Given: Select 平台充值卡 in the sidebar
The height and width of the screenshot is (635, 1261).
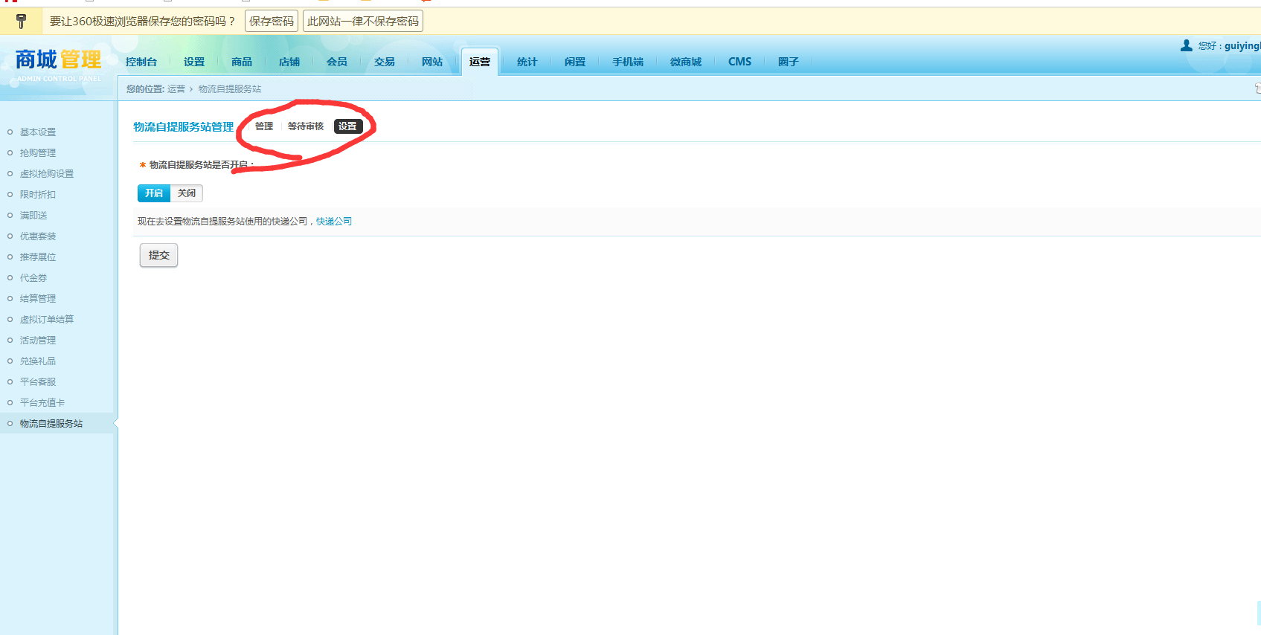Looking at the screenshot, I should coord(42,403).
